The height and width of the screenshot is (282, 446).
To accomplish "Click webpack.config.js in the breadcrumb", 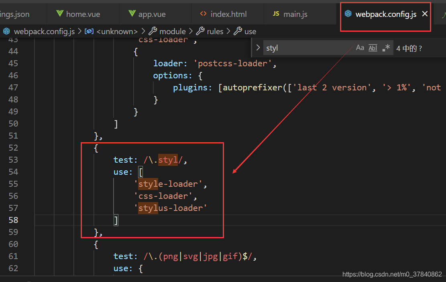I will click(x=44, y=31).
